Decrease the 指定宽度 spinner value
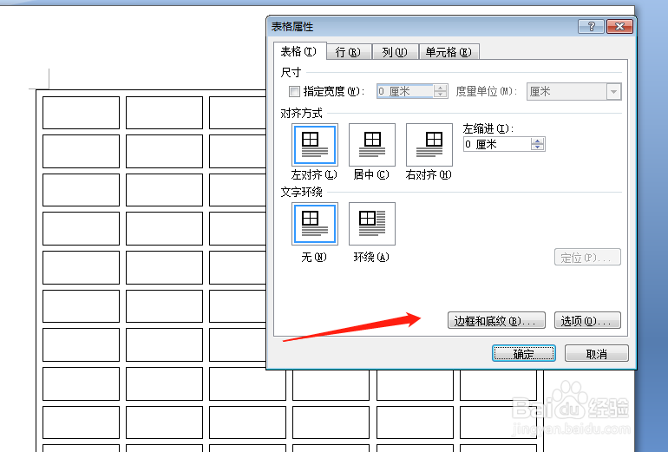Screen dimensions: 668x452 point(440,95)
